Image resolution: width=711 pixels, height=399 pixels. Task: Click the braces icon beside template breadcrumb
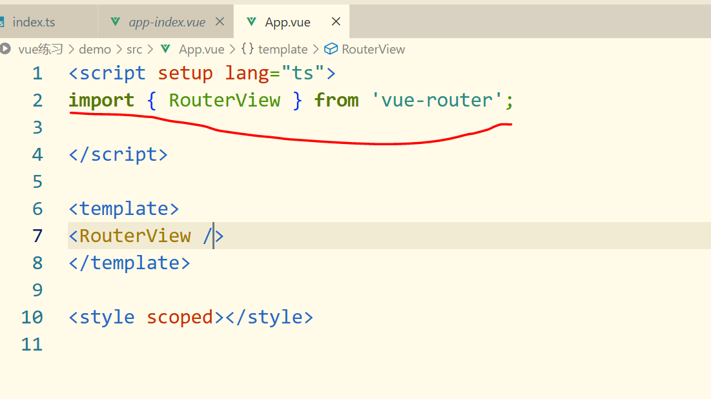[247, 48]
